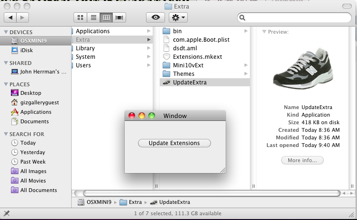Screen dimensions: 357x220
Task: Select the Mini10vExt folder
Action: pos(205,65)
